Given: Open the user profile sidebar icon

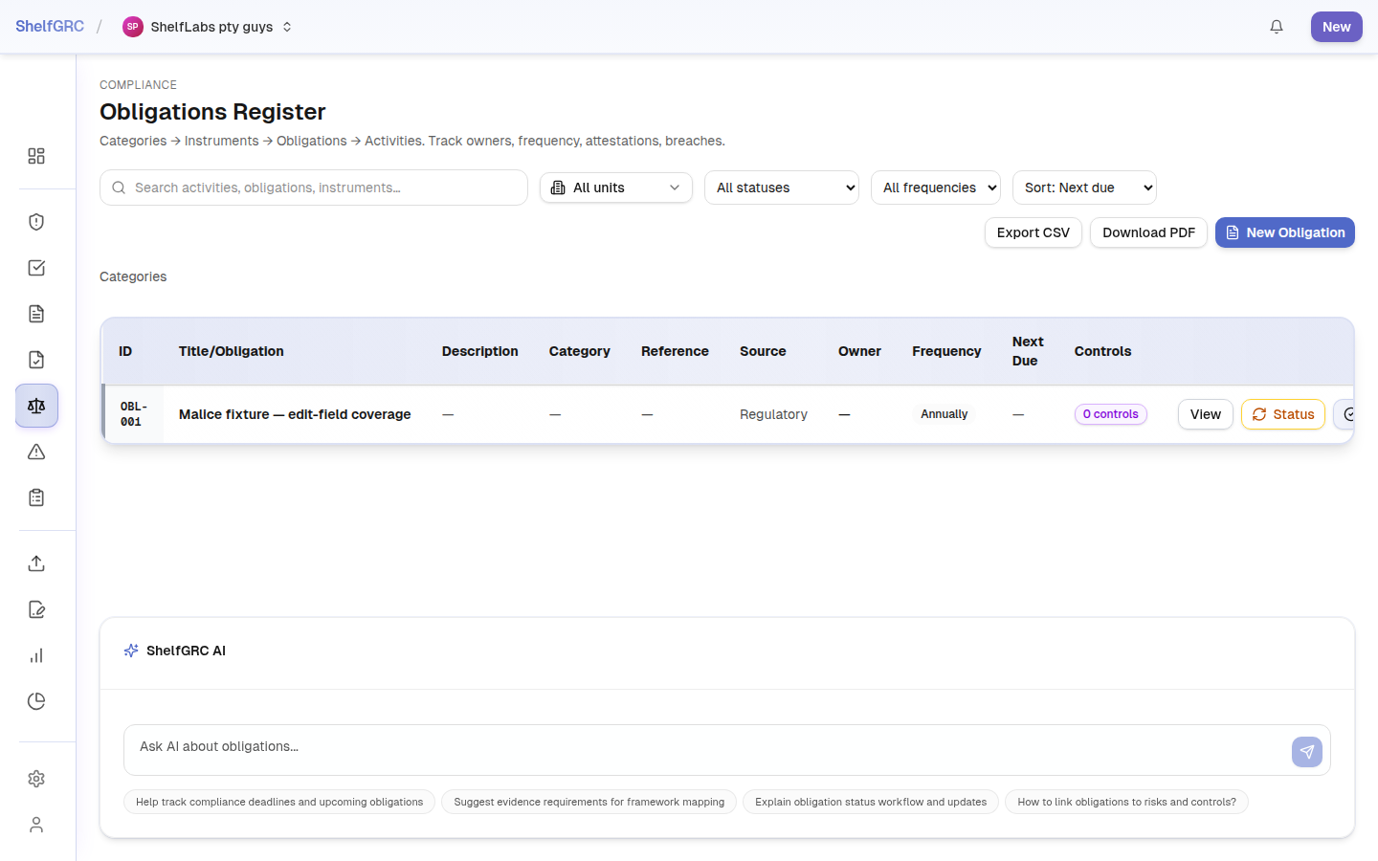Looking at the screenshot, I should point(36,825).
